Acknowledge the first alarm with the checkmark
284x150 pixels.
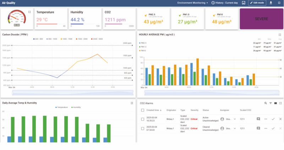pos(273,119)
